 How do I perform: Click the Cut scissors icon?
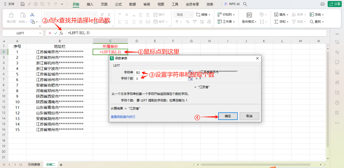32,15
